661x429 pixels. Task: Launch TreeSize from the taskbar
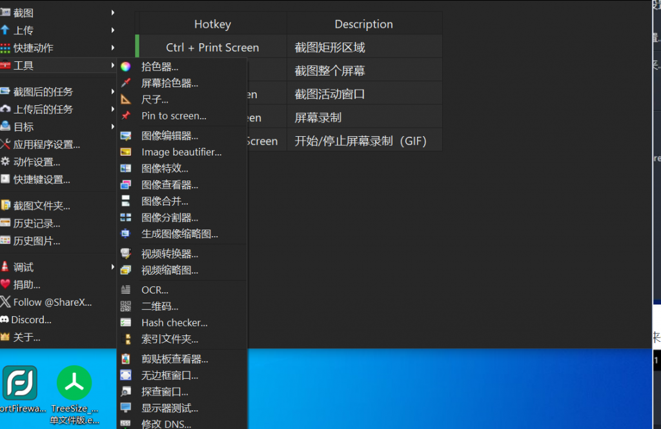pyautogui.click(x=74, y=383)
